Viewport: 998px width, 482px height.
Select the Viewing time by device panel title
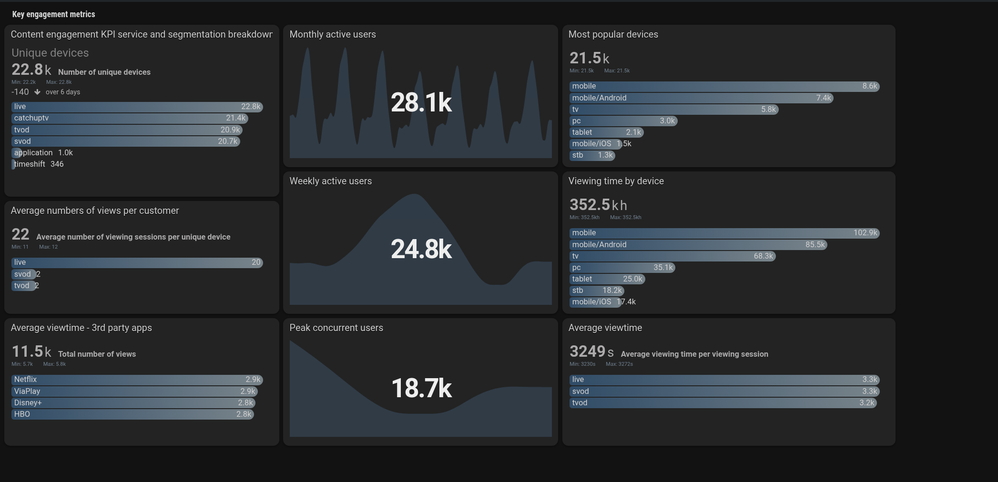click(x=616, y=181)
